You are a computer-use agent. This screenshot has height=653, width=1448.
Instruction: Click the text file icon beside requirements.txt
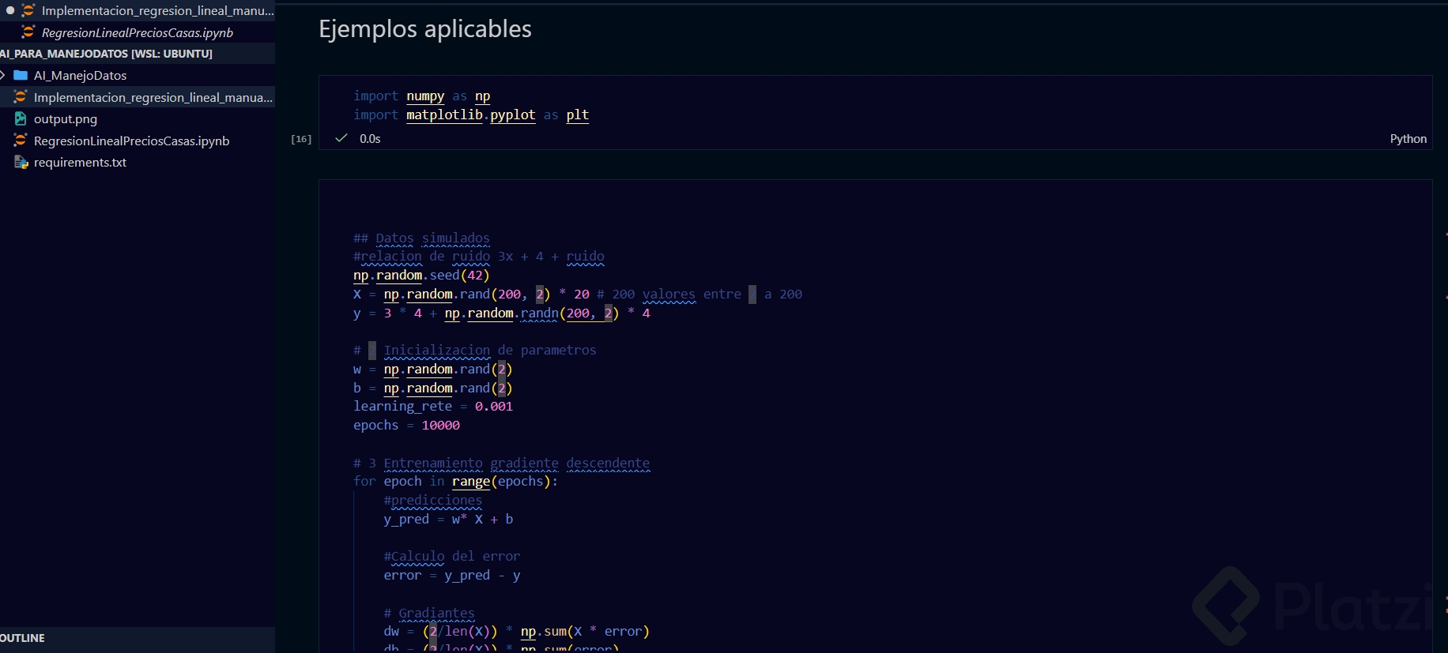21,162
